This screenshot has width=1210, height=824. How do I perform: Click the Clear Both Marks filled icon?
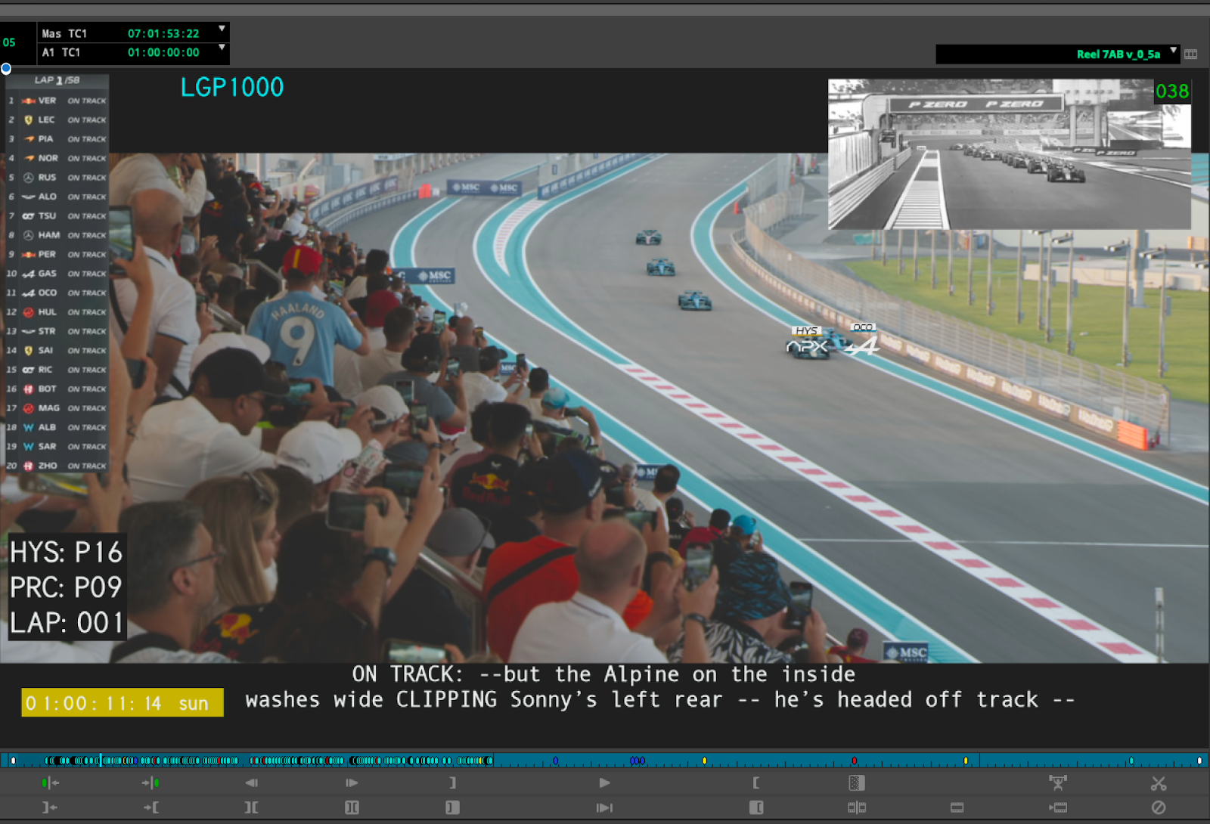pyautogui.click(x=352, y=807)
